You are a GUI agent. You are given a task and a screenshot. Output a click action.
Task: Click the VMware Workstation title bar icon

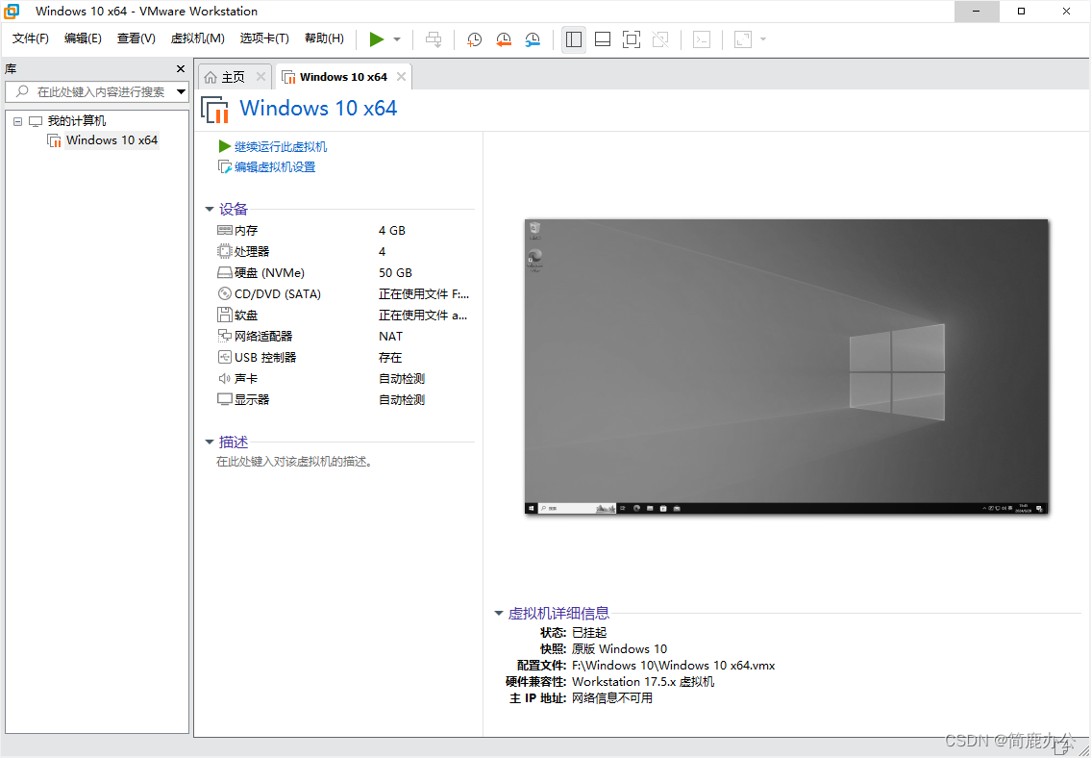pyautogui.click(x=12, y=12)
